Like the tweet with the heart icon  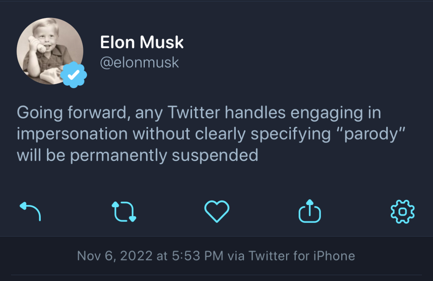(x=217, y=211)
